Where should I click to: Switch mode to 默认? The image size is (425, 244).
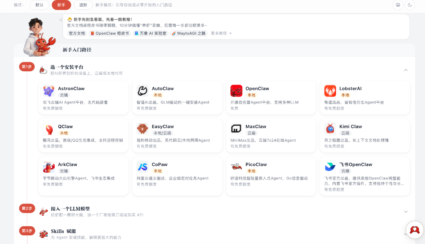(39, 5)
